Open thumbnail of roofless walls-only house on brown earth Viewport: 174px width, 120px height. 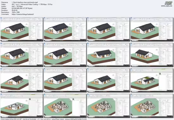click(22, 106)
